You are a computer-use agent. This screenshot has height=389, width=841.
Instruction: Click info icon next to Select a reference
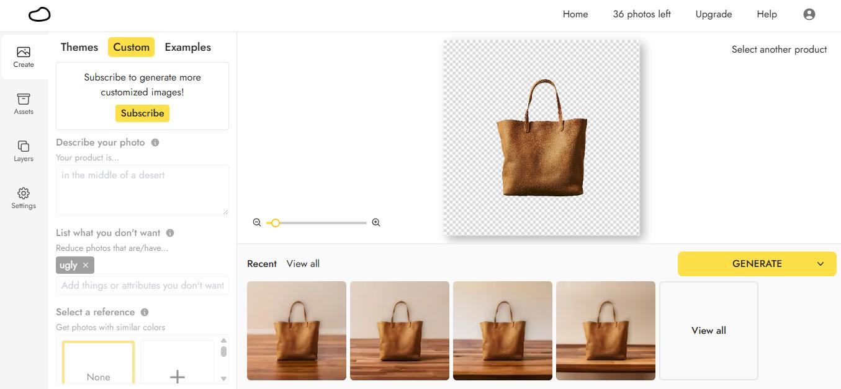click(145, 312)
